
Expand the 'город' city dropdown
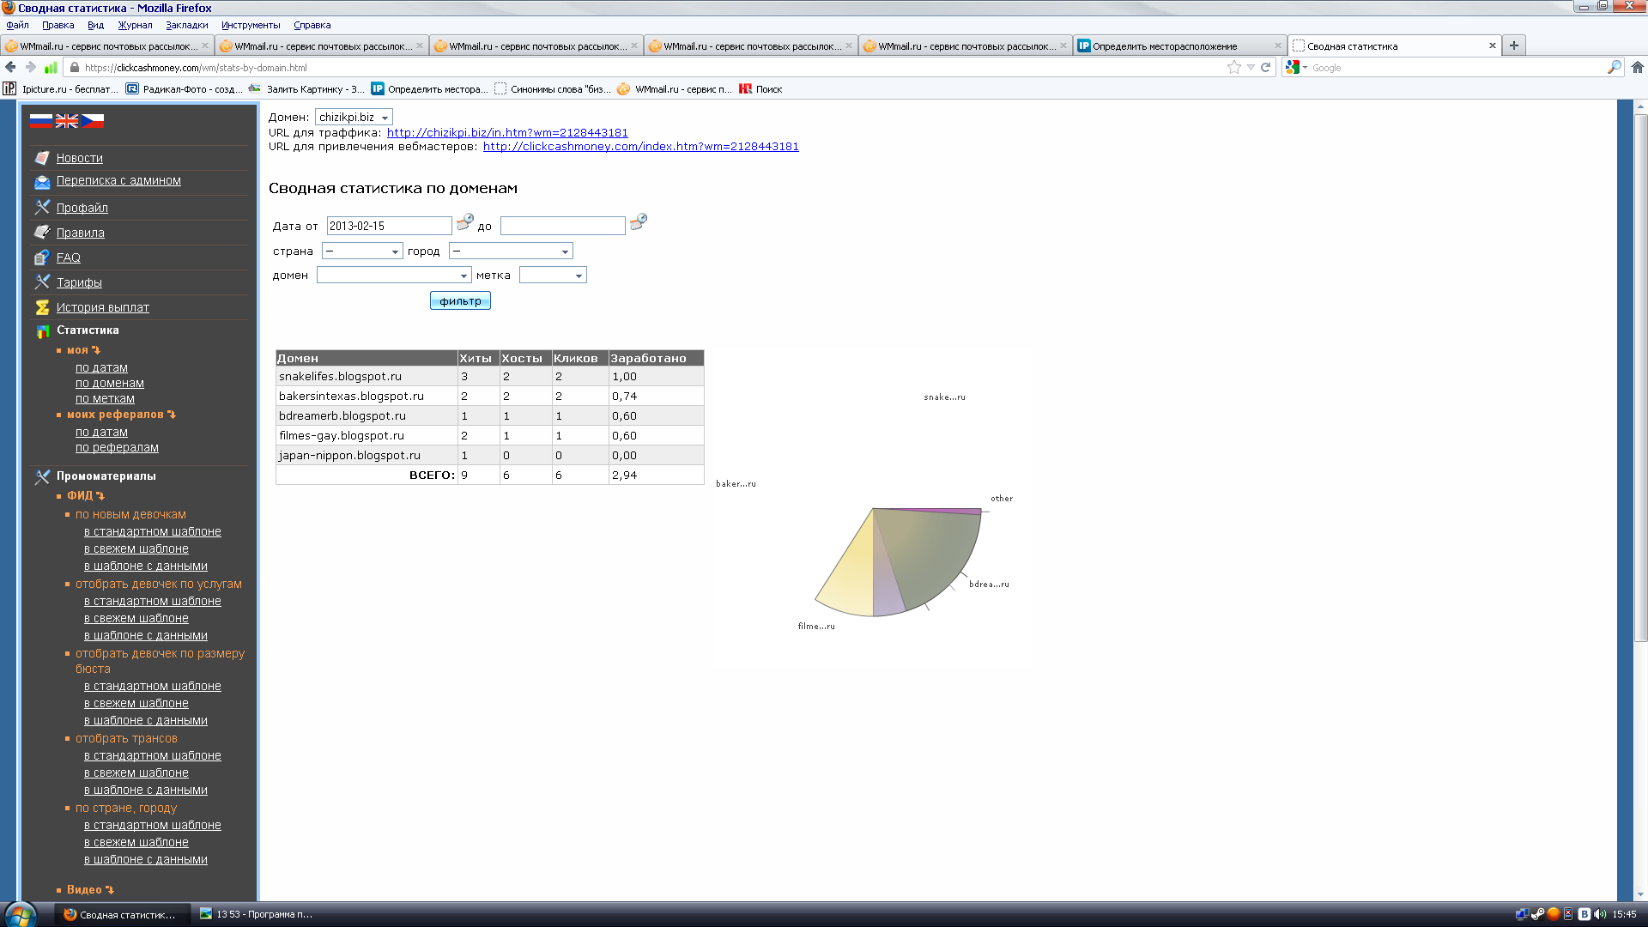(510, 251)
